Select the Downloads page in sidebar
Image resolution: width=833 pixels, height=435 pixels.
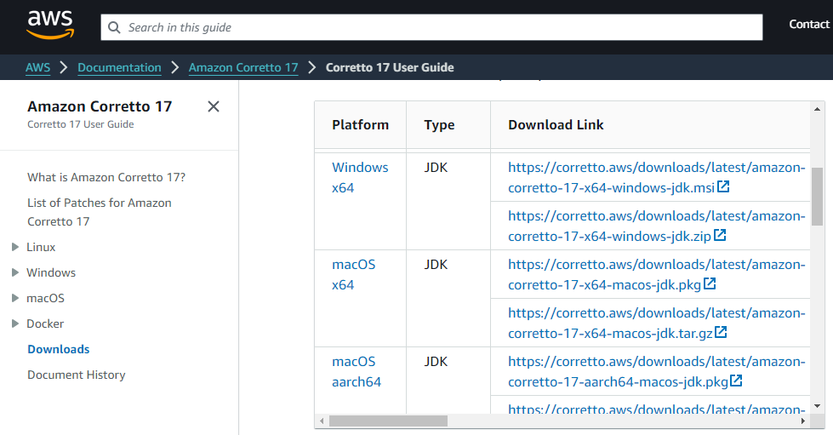click(x=59, y=349)
